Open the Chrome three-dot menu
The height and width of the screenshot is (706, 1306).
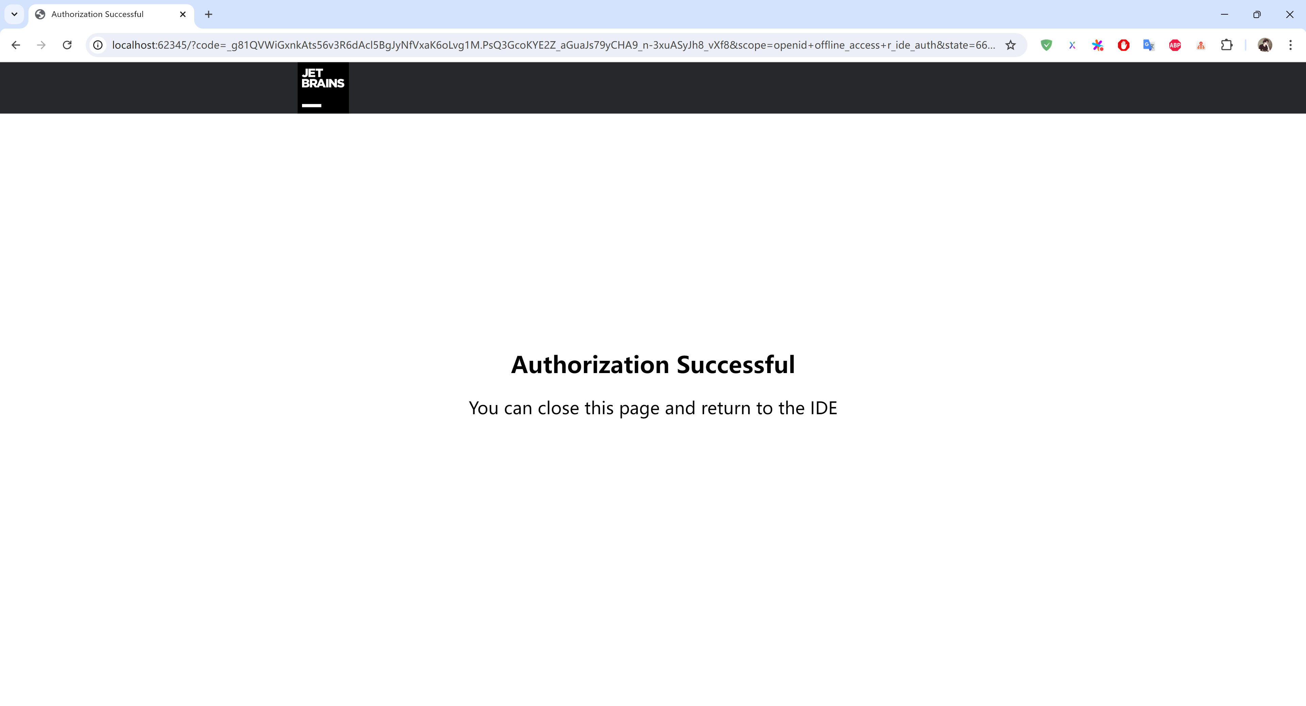[x=1290, y=45]
